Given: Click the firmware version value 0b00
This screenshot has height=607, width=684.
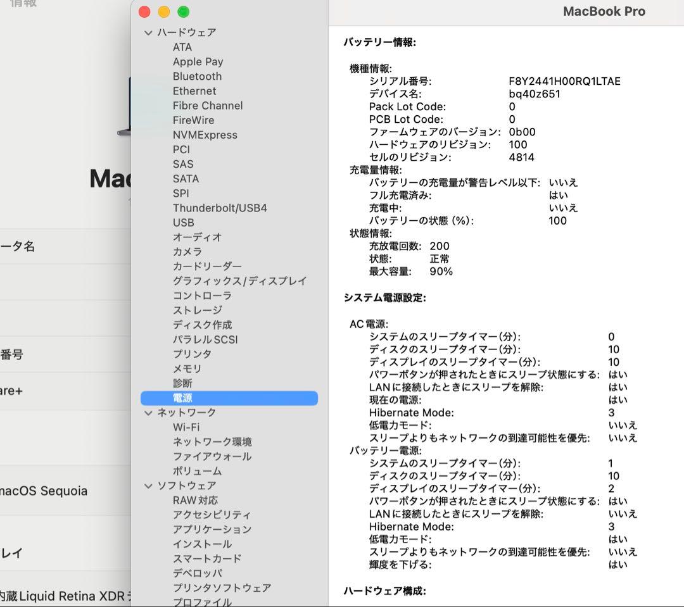Looking at the screenshot, I should click(522, 132).
